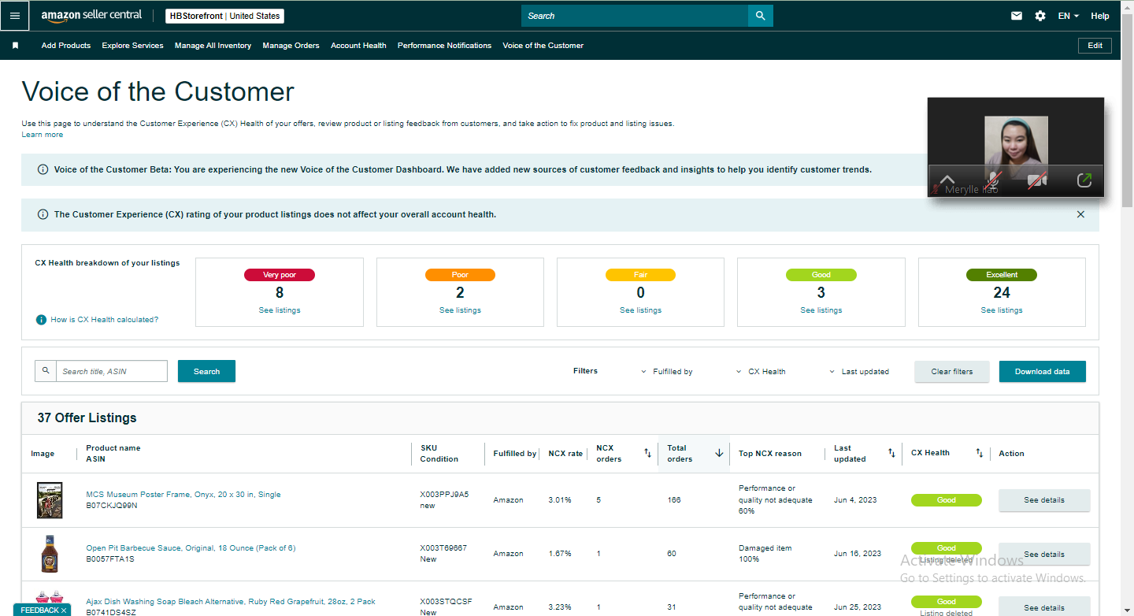Click the MCS poster frame thumbnail
Viewport: 1134px width, 616px height.
coord(50,500)
